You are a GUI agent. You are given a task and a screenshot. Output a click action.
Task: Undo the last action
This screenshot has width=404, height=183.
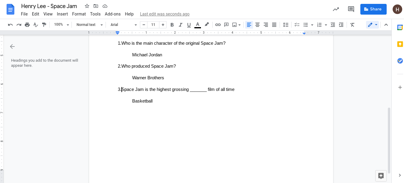10,25
